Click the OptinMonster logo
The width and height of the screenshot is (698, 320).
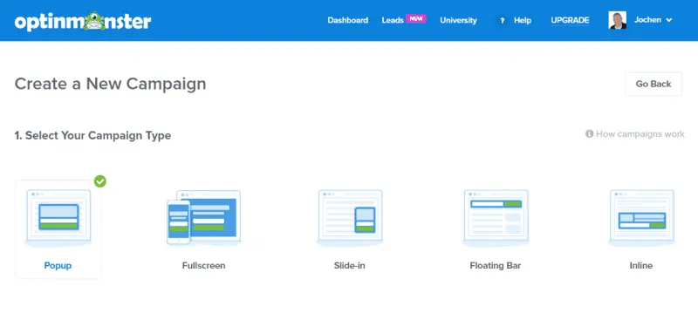(83, 20)
